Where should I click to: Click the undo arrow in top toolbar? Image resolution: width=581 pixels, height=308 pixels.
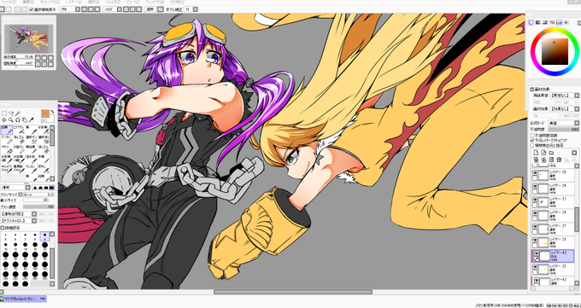[x=3, y=9]
